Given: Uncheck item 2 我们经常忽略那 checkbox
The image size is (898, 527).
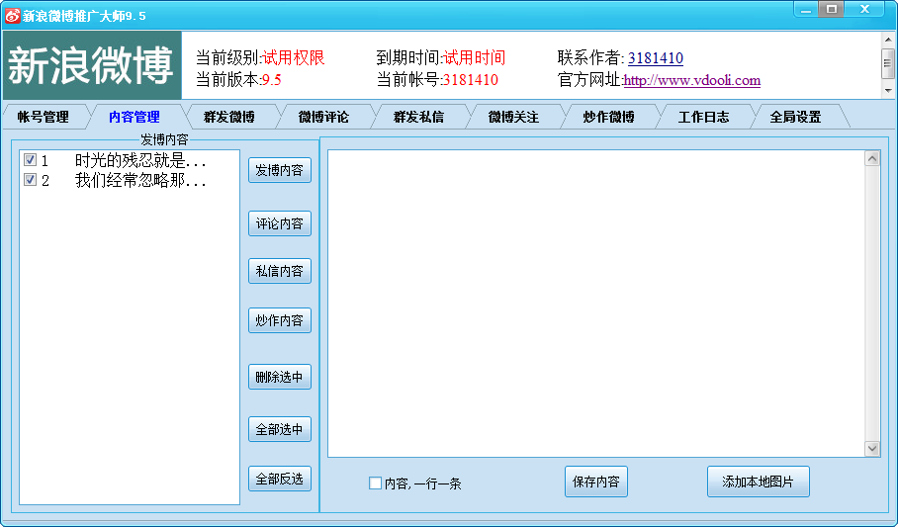Looking at the screenshot, I should tap(31, 180).
